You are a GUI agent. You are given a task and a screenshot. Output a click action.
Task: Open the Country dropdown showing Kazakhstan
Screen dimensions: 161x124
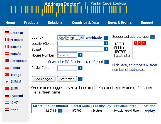[71, 38]
